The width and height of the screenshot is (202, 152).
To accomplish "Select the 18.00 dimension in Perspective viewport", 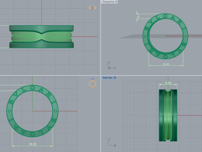I will [166, 64].
